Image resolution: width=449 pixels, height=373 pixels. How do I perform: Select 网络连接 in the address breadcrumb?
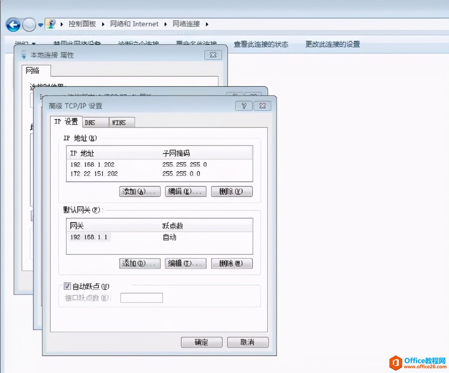[x=186, y=24]
